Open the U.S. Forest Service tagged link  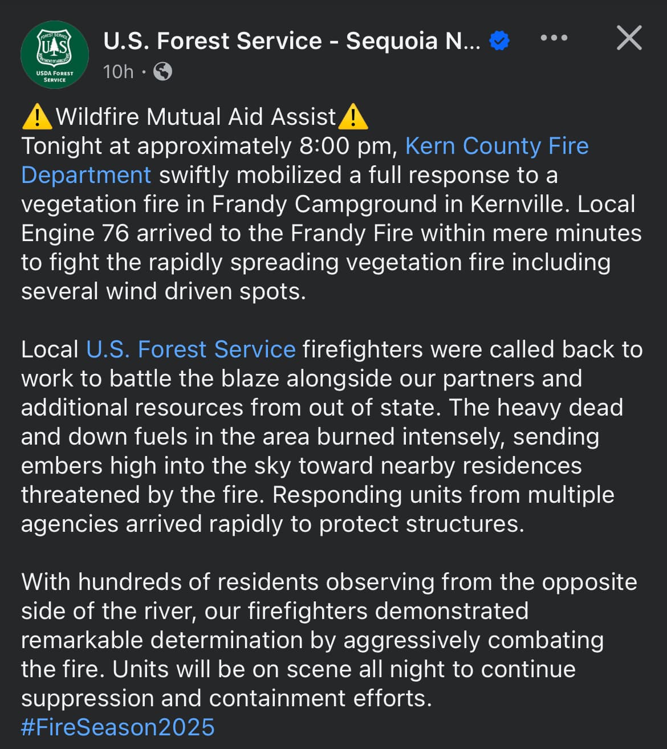190,349
